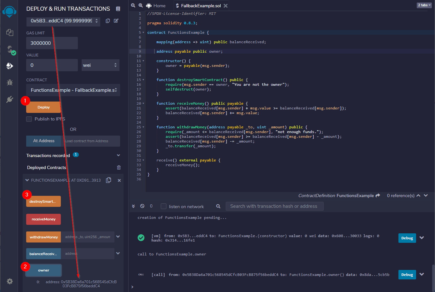Screen dimensions: 435x292
Task: Click the sign message edit icon
Action: point(116,21)
